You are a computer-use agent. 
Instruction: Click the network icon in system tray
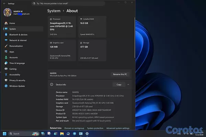tap(184, 134)
